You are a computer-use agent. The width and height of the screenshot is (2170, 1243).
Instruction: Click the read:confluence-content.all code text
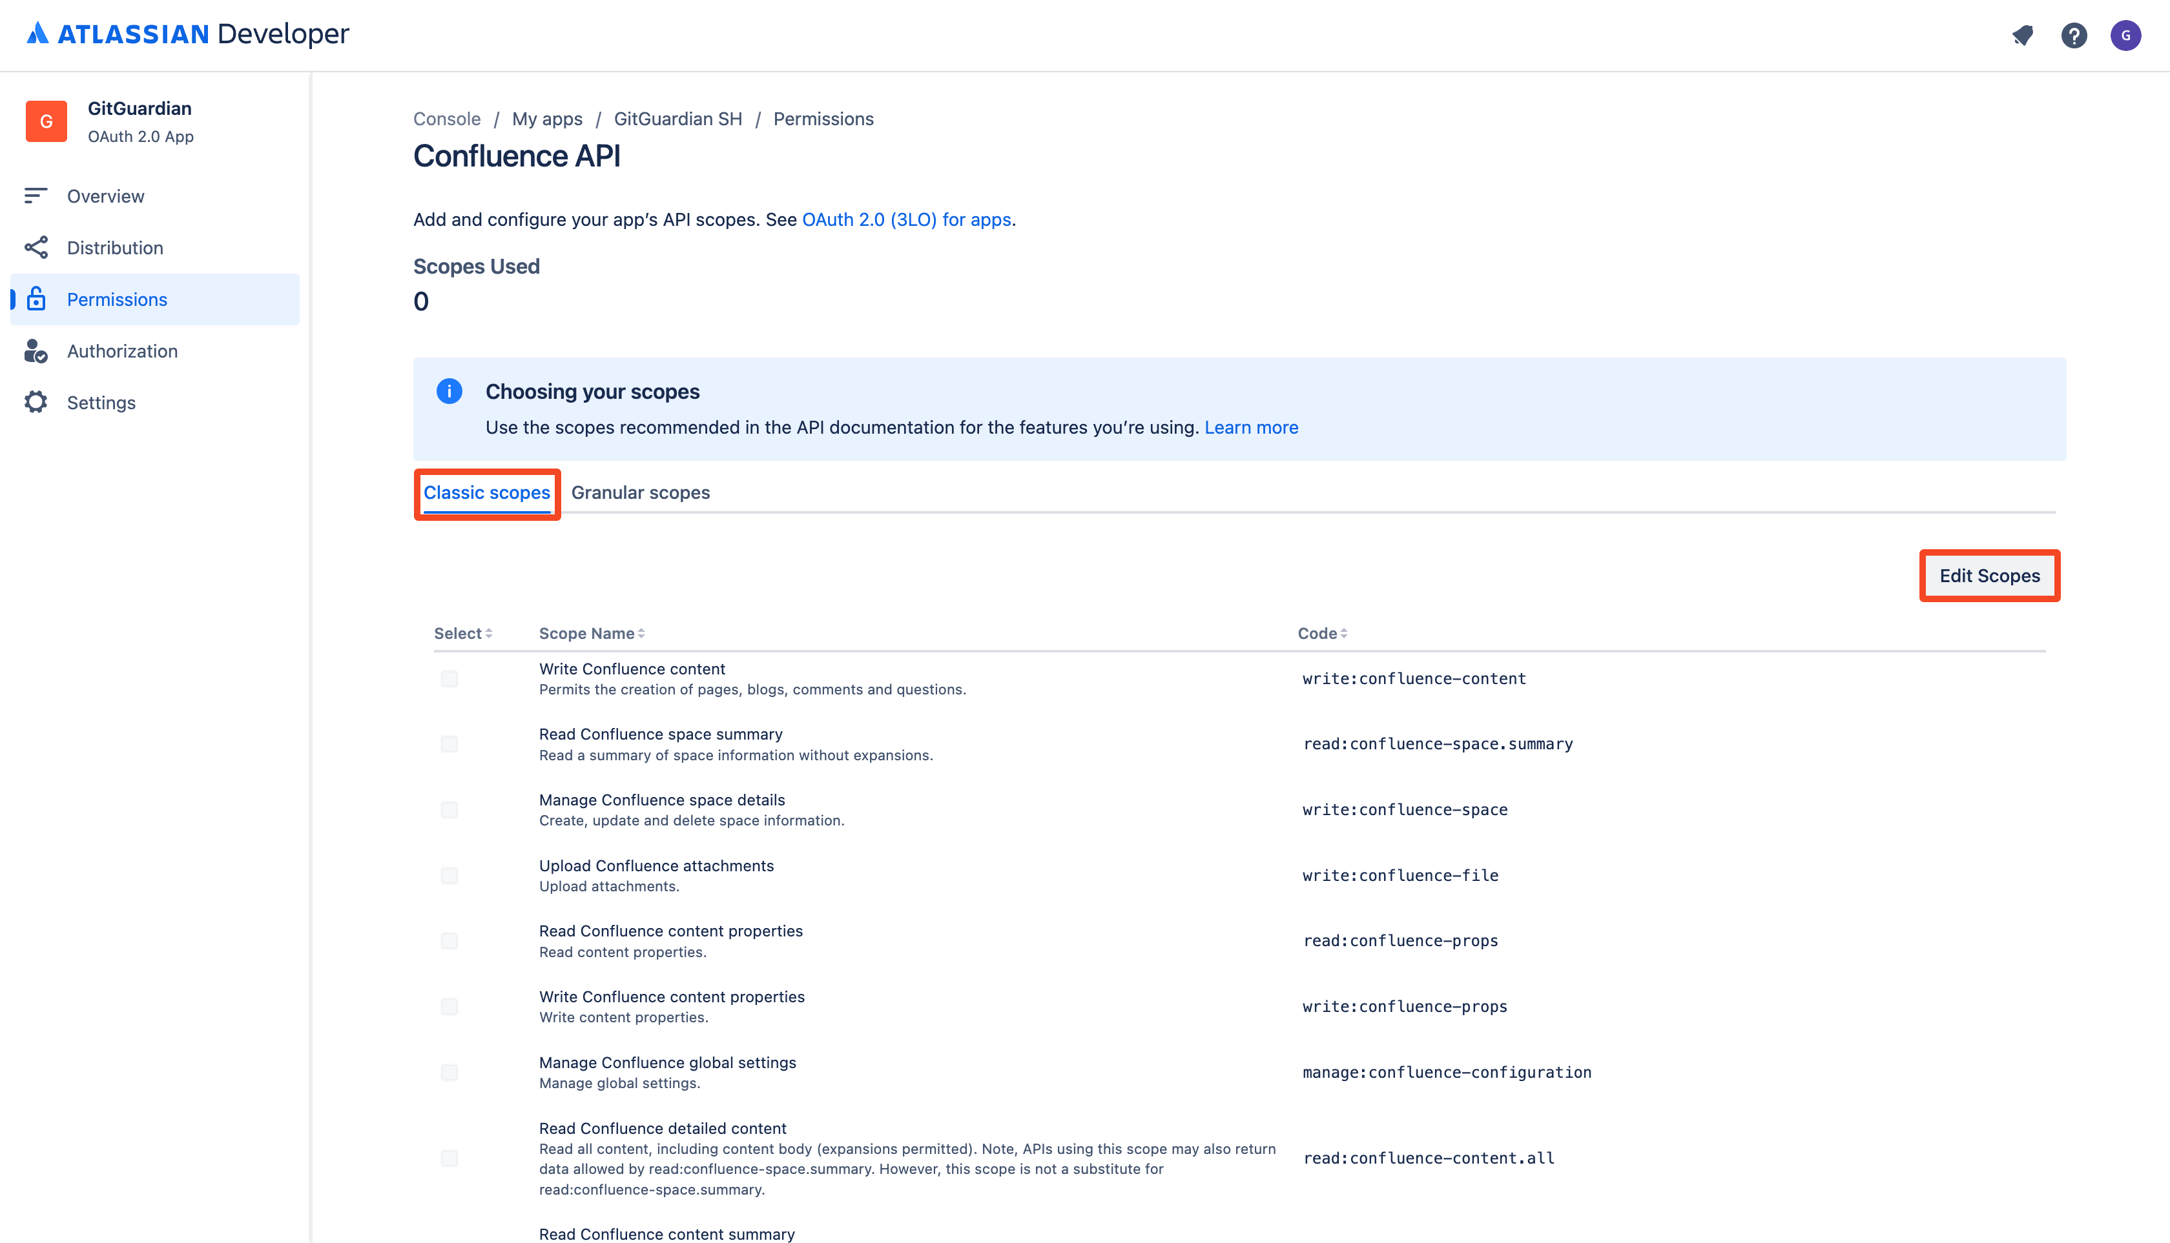1429,1158
